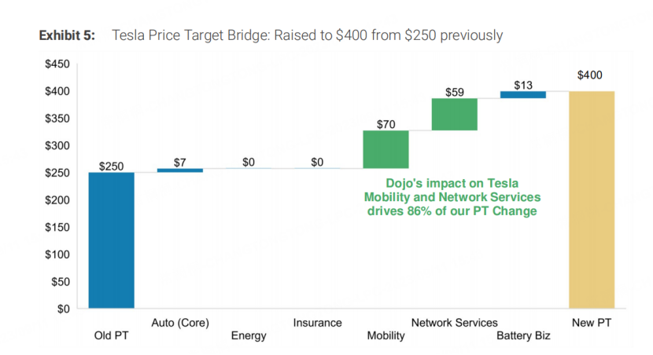Image resolution: width=653 pixels, height=355 pixels.
Task: Select the small Auto (Core) $7 bar
Action: [180, 170]
